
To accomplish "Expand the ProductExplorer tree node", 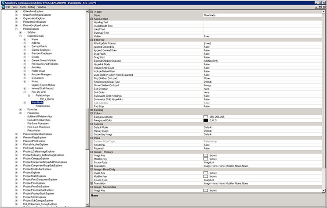I will (x=16, y=173).
